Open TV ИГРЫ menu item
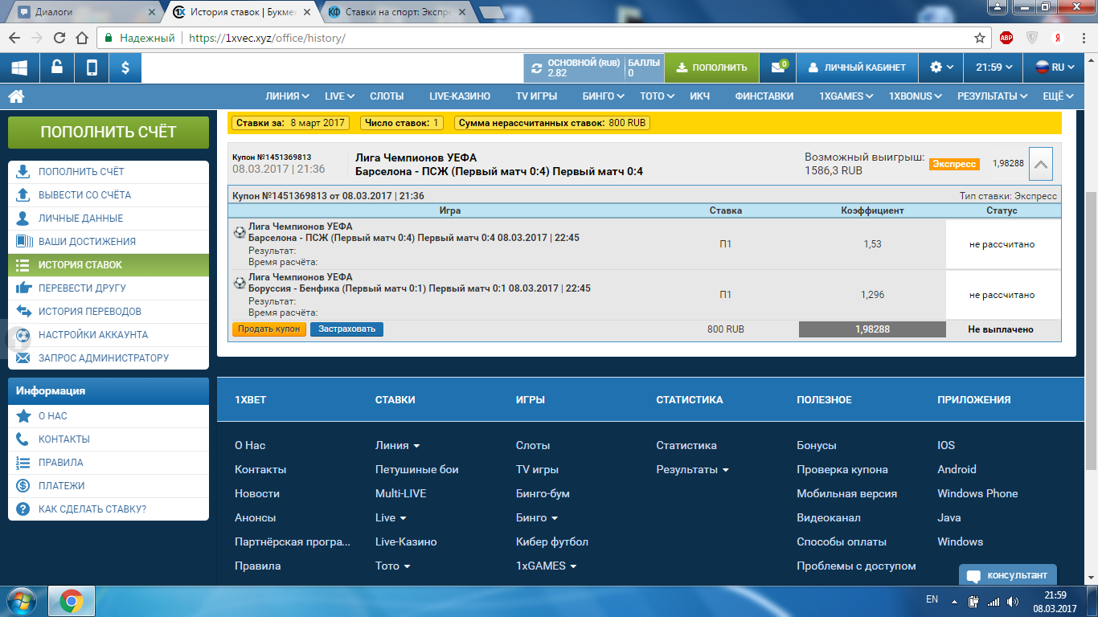The height and width of the screenshot is (617, 1098). pos(537,96)
